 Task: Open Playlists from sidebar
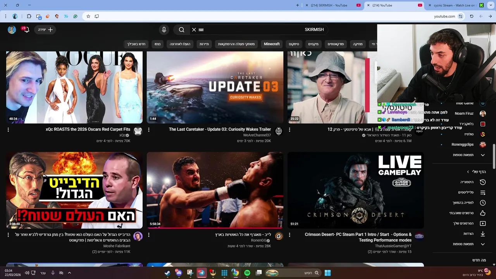472,192
